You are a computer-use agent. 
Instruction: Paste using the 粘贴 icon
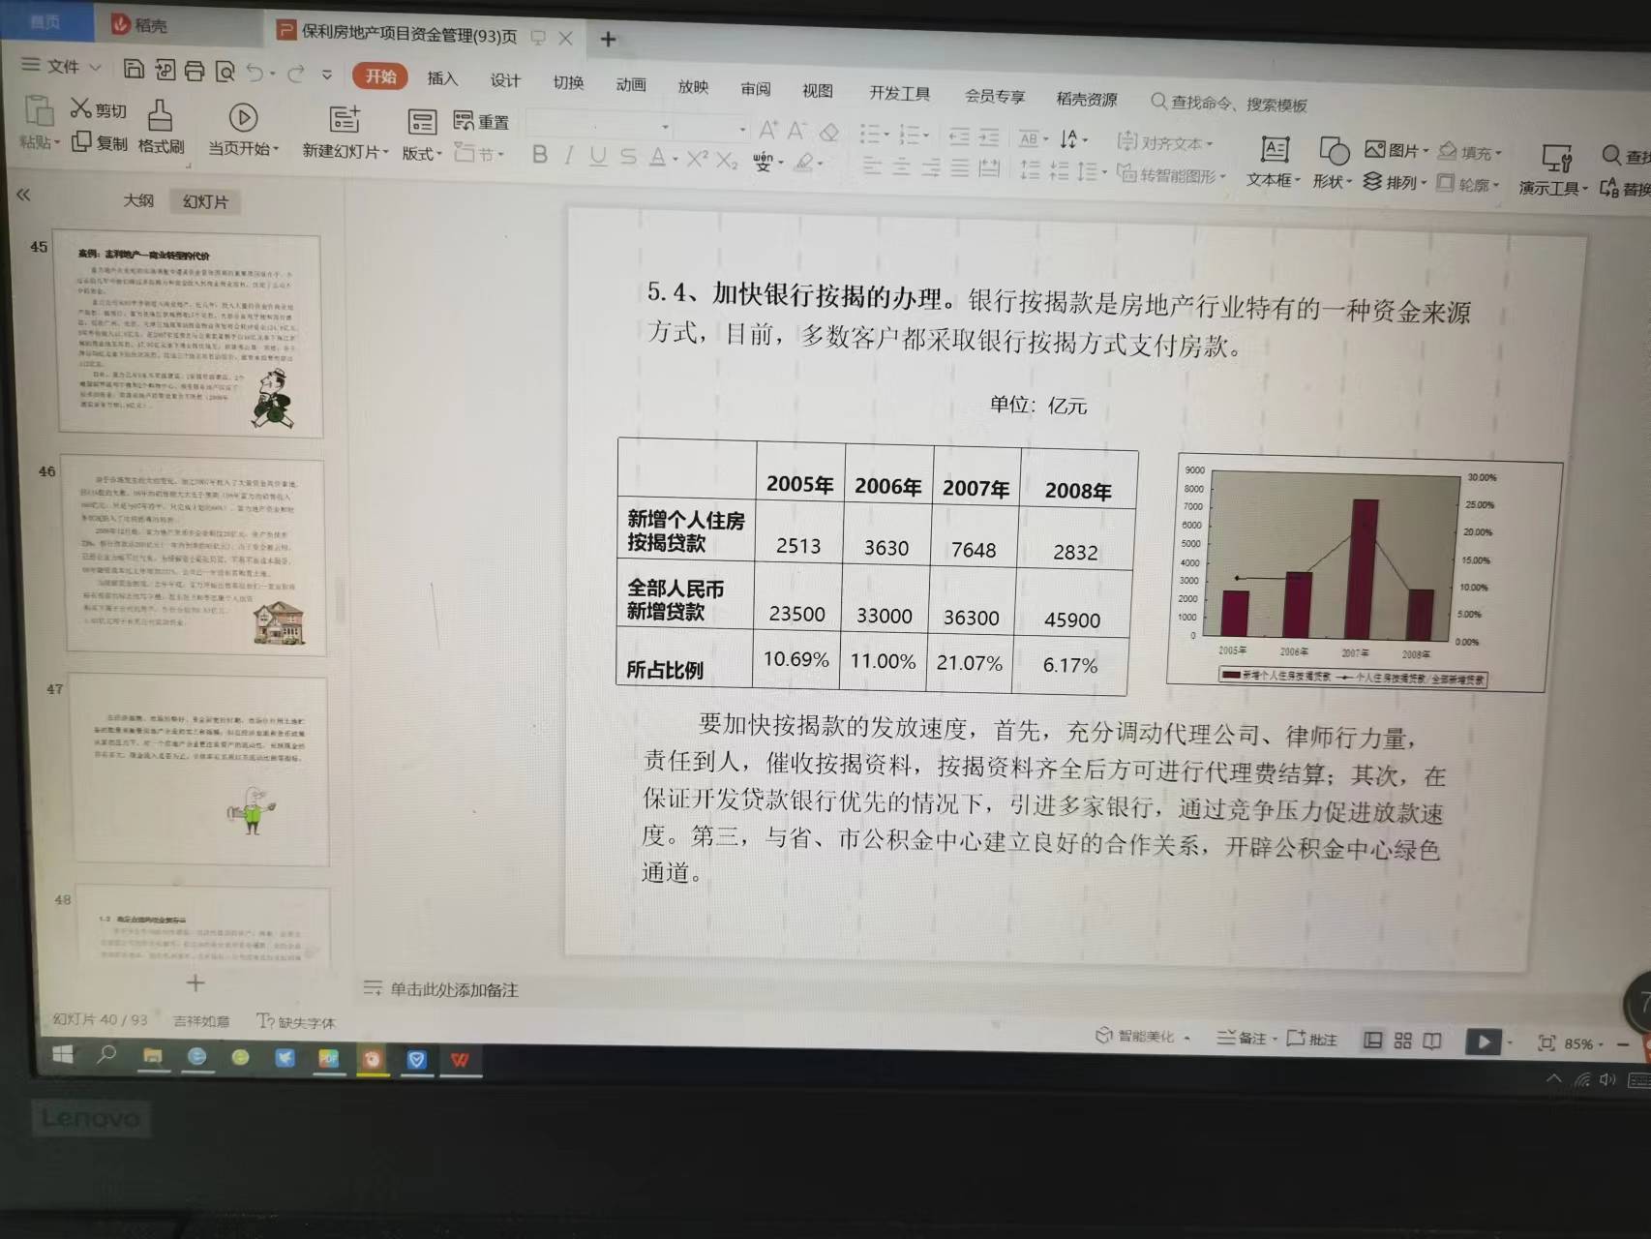[x=40, y=124]
